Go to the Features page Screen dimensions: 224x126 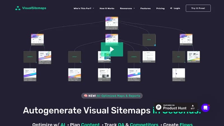pos(145,8)
